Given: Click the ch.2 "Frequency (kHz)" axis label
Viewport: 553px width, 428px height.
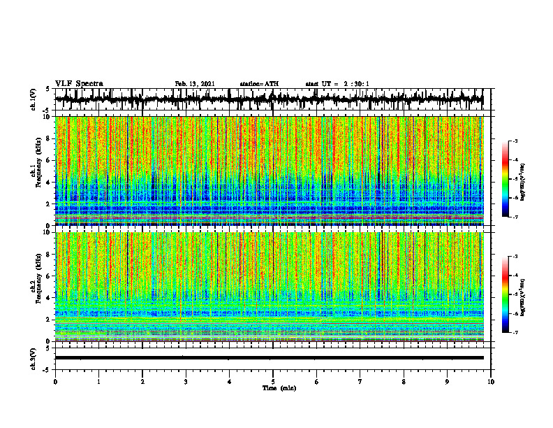Looking at the screenshot, I should [38, 278].
